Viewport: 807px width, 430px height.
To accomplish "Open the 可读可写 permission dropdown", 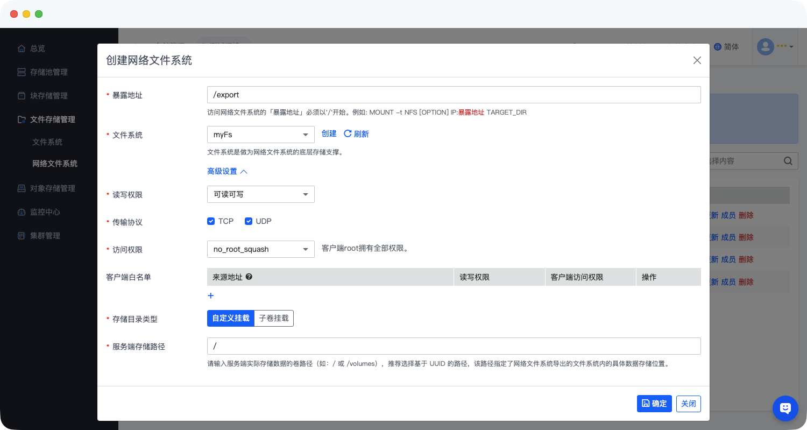I will (260, 194).
